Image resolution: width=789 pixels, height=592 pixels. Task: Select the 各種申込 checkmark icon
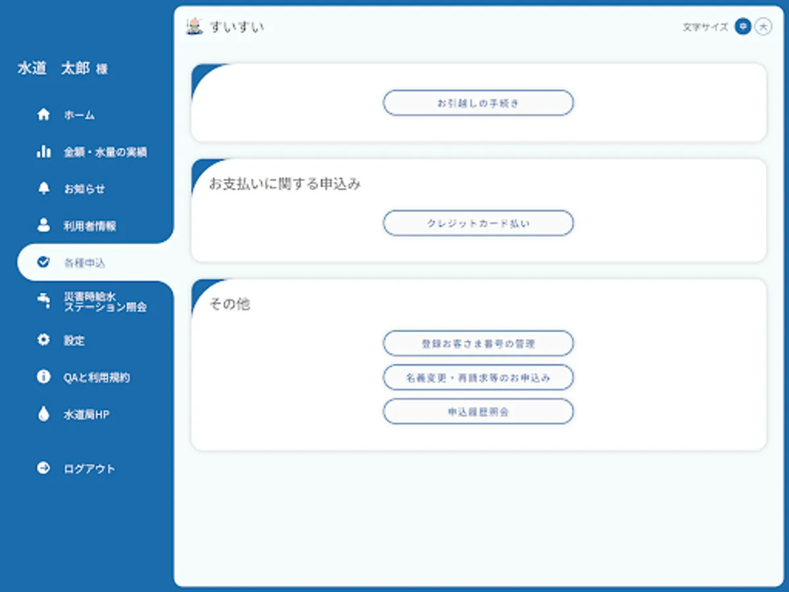click(43, 262)
